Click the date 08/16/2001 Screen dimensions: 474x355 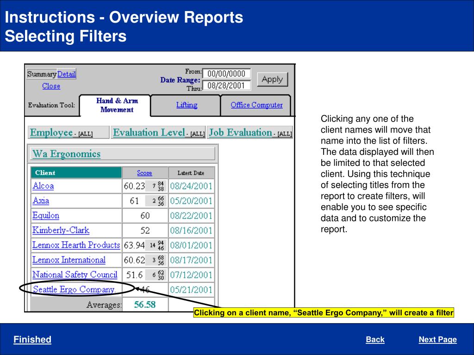pos(191,230)
